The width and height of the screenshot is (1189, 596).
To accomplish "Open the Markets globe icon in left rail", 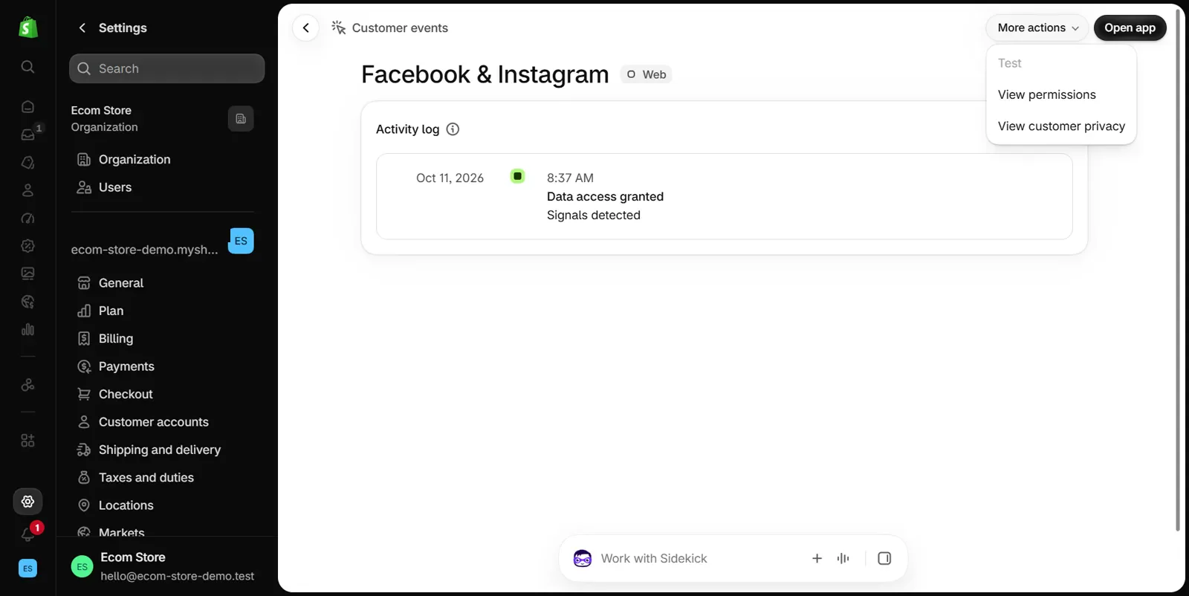I will click(27, 302).
